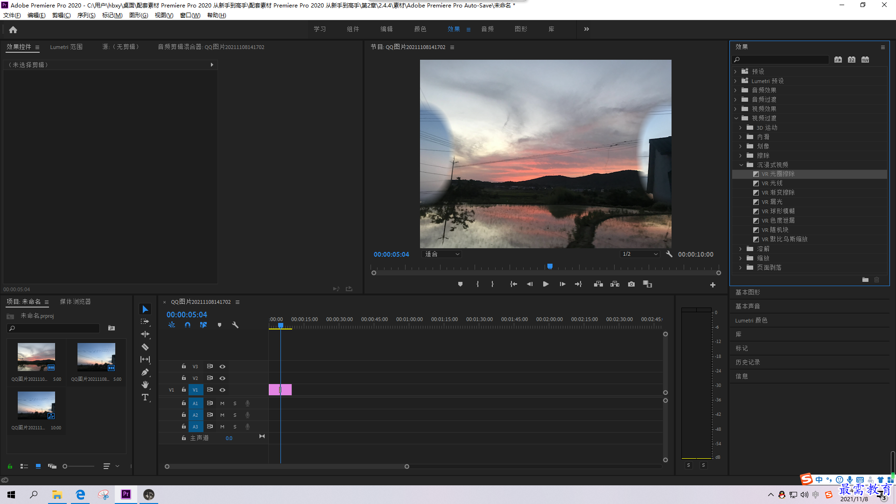Screen dimensions: 896x504
Task: Click the pink clip on V1 track
Action: [280, 390]
